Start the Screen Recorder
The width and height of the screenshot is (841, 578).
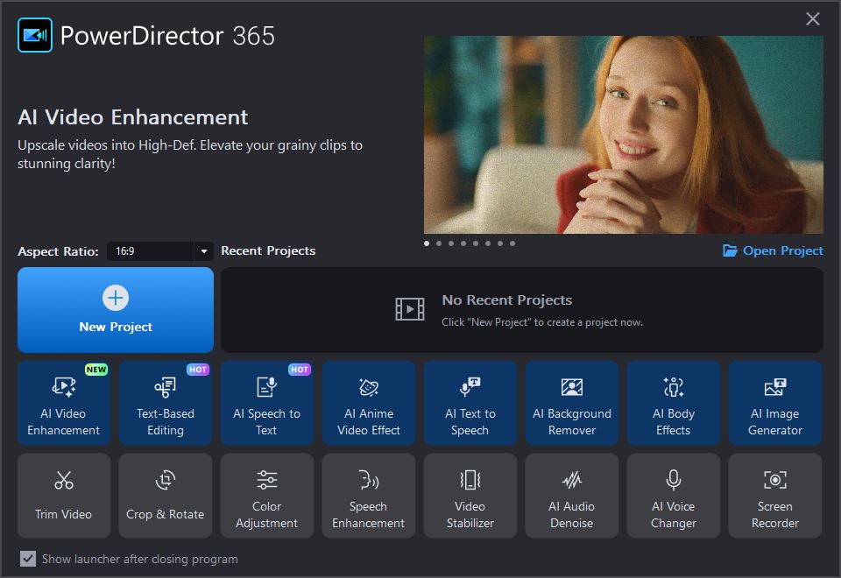(x=775, y=496)
